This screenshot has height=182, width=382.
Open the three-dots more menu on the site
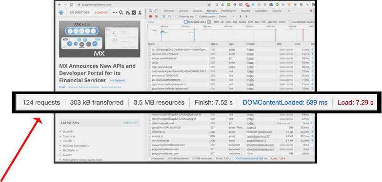click(x=115, y=13)
